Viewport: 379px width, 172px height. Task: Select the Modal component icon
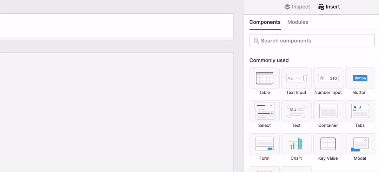[x=360, y=144]
